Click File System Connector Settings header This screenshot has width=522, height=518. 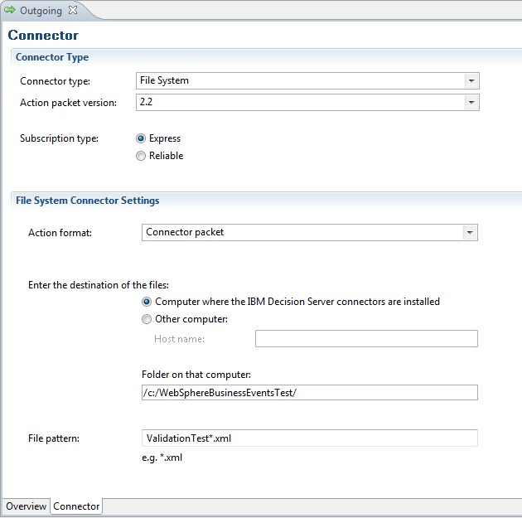pyautogui.click(x=88, y=201)
